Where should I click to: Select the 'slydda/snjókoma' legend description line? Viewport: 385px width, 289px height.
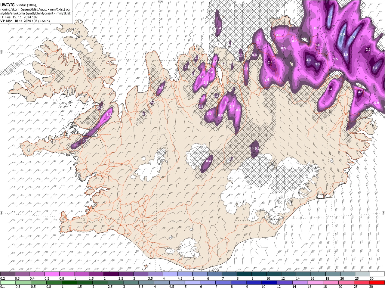pyautogui.click(x=36, y=13)
